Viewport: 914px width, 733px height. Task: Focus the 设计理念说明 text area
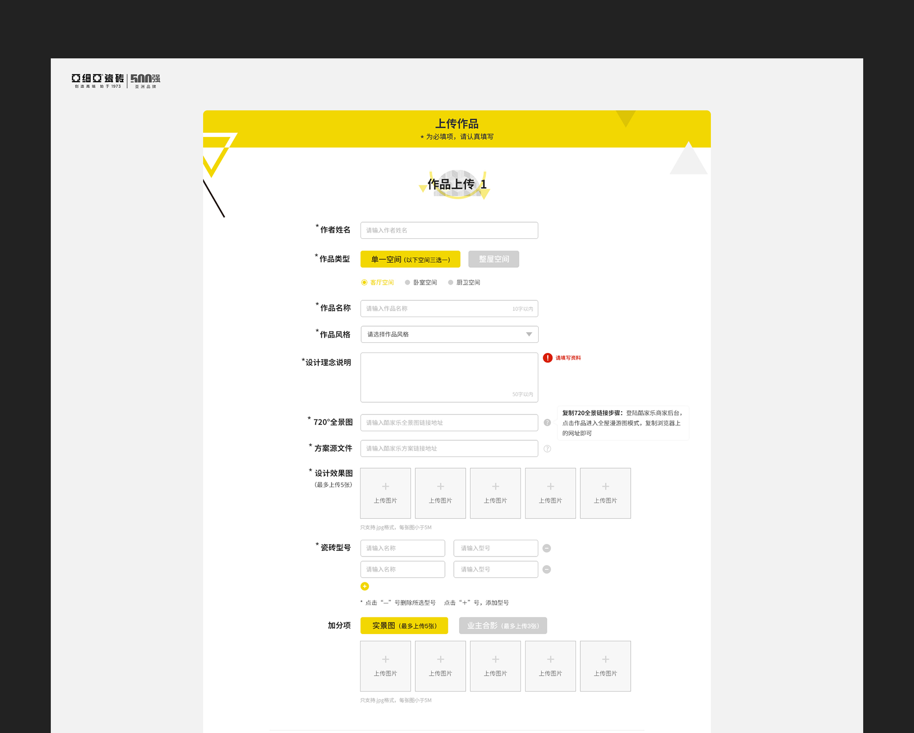449,377
